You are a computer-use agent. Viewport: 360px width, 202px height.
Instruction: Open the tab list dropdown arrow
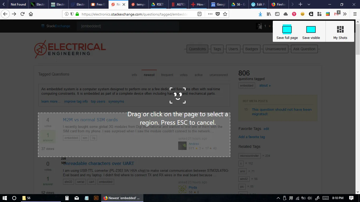pyautogui.click(x=308, y=4)
